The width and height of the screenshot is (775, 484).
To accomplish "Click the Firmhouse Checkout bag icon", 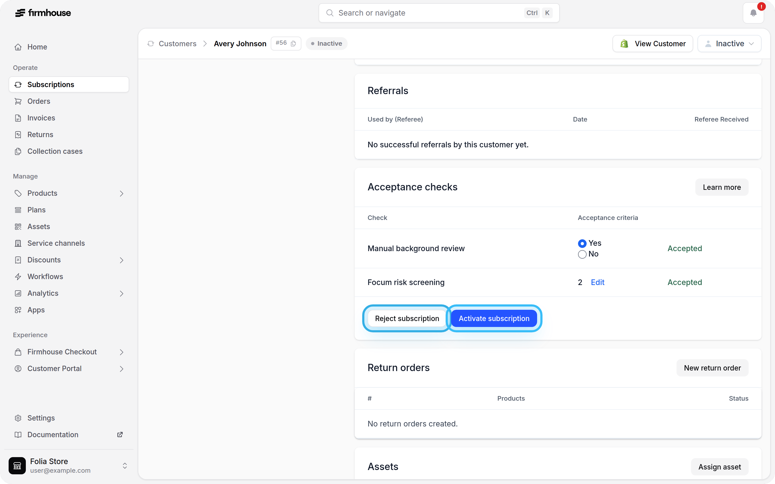I will [18, 352].
